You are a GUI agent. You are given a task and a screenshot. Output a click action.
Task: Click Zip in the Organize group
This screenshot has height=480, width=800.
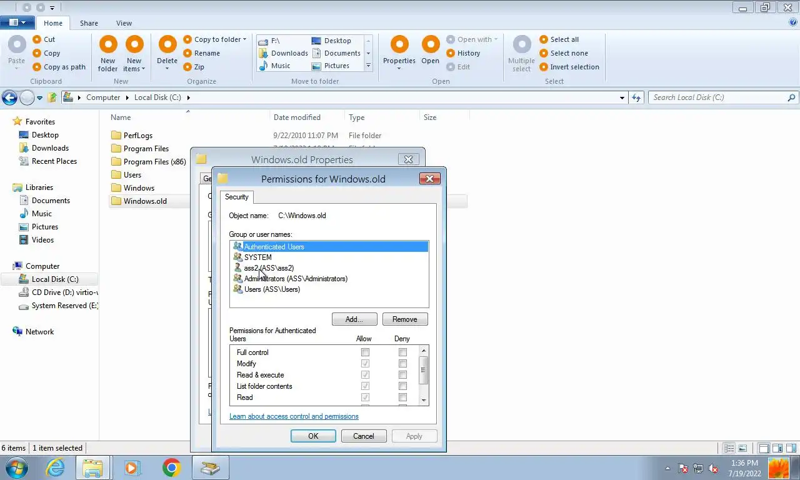tap(194, 67)
